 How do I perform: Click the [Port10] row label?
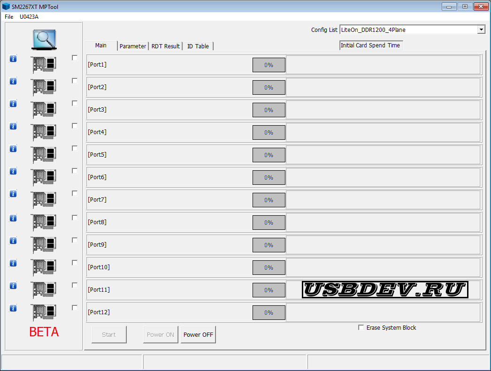(99, 267)
